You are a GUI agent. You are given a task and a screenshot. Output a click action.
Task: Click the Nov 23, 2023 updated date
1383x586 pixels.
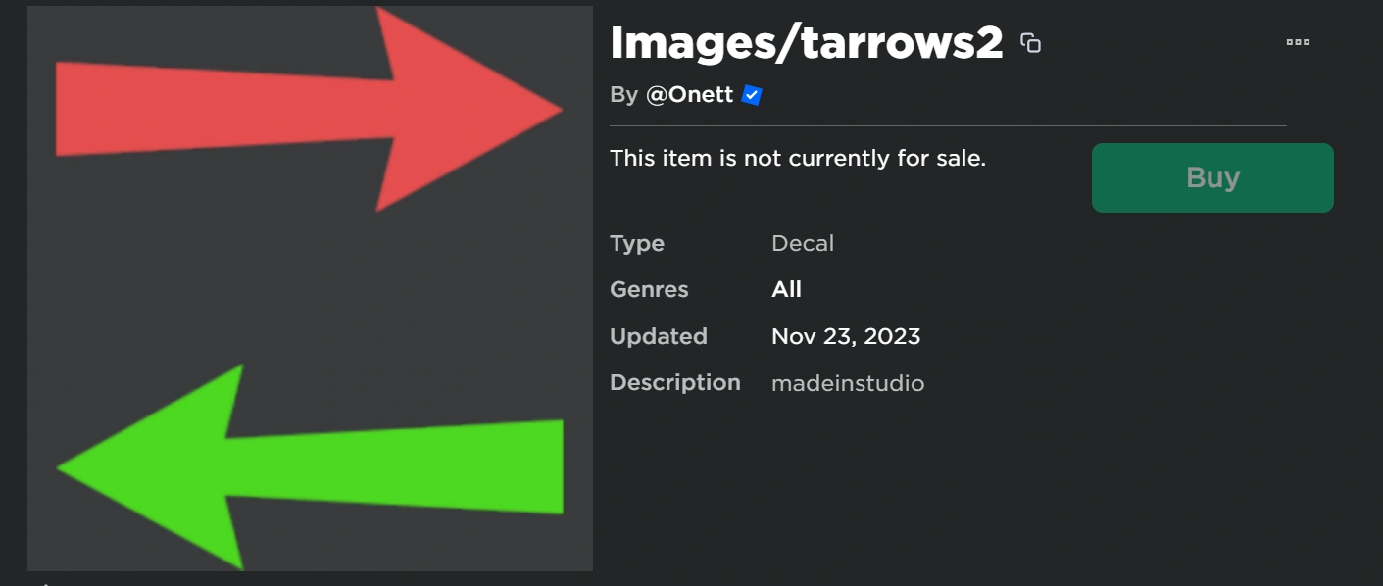click(x=846, y=337)
